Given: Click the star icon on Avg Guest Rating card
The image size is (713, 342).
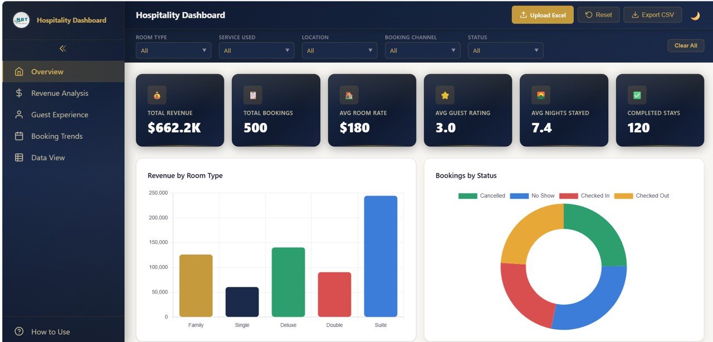Looking at the screenshot, I should click(444, 95).
